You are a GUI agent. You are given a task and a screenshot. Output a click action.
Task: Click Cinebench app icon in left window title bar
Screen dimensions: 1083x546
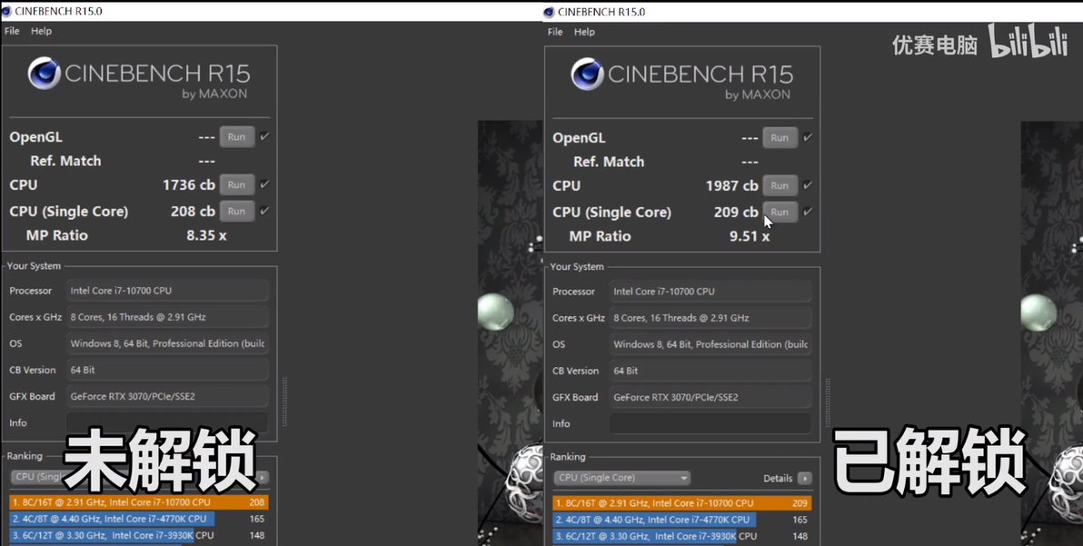pos(7,11)
